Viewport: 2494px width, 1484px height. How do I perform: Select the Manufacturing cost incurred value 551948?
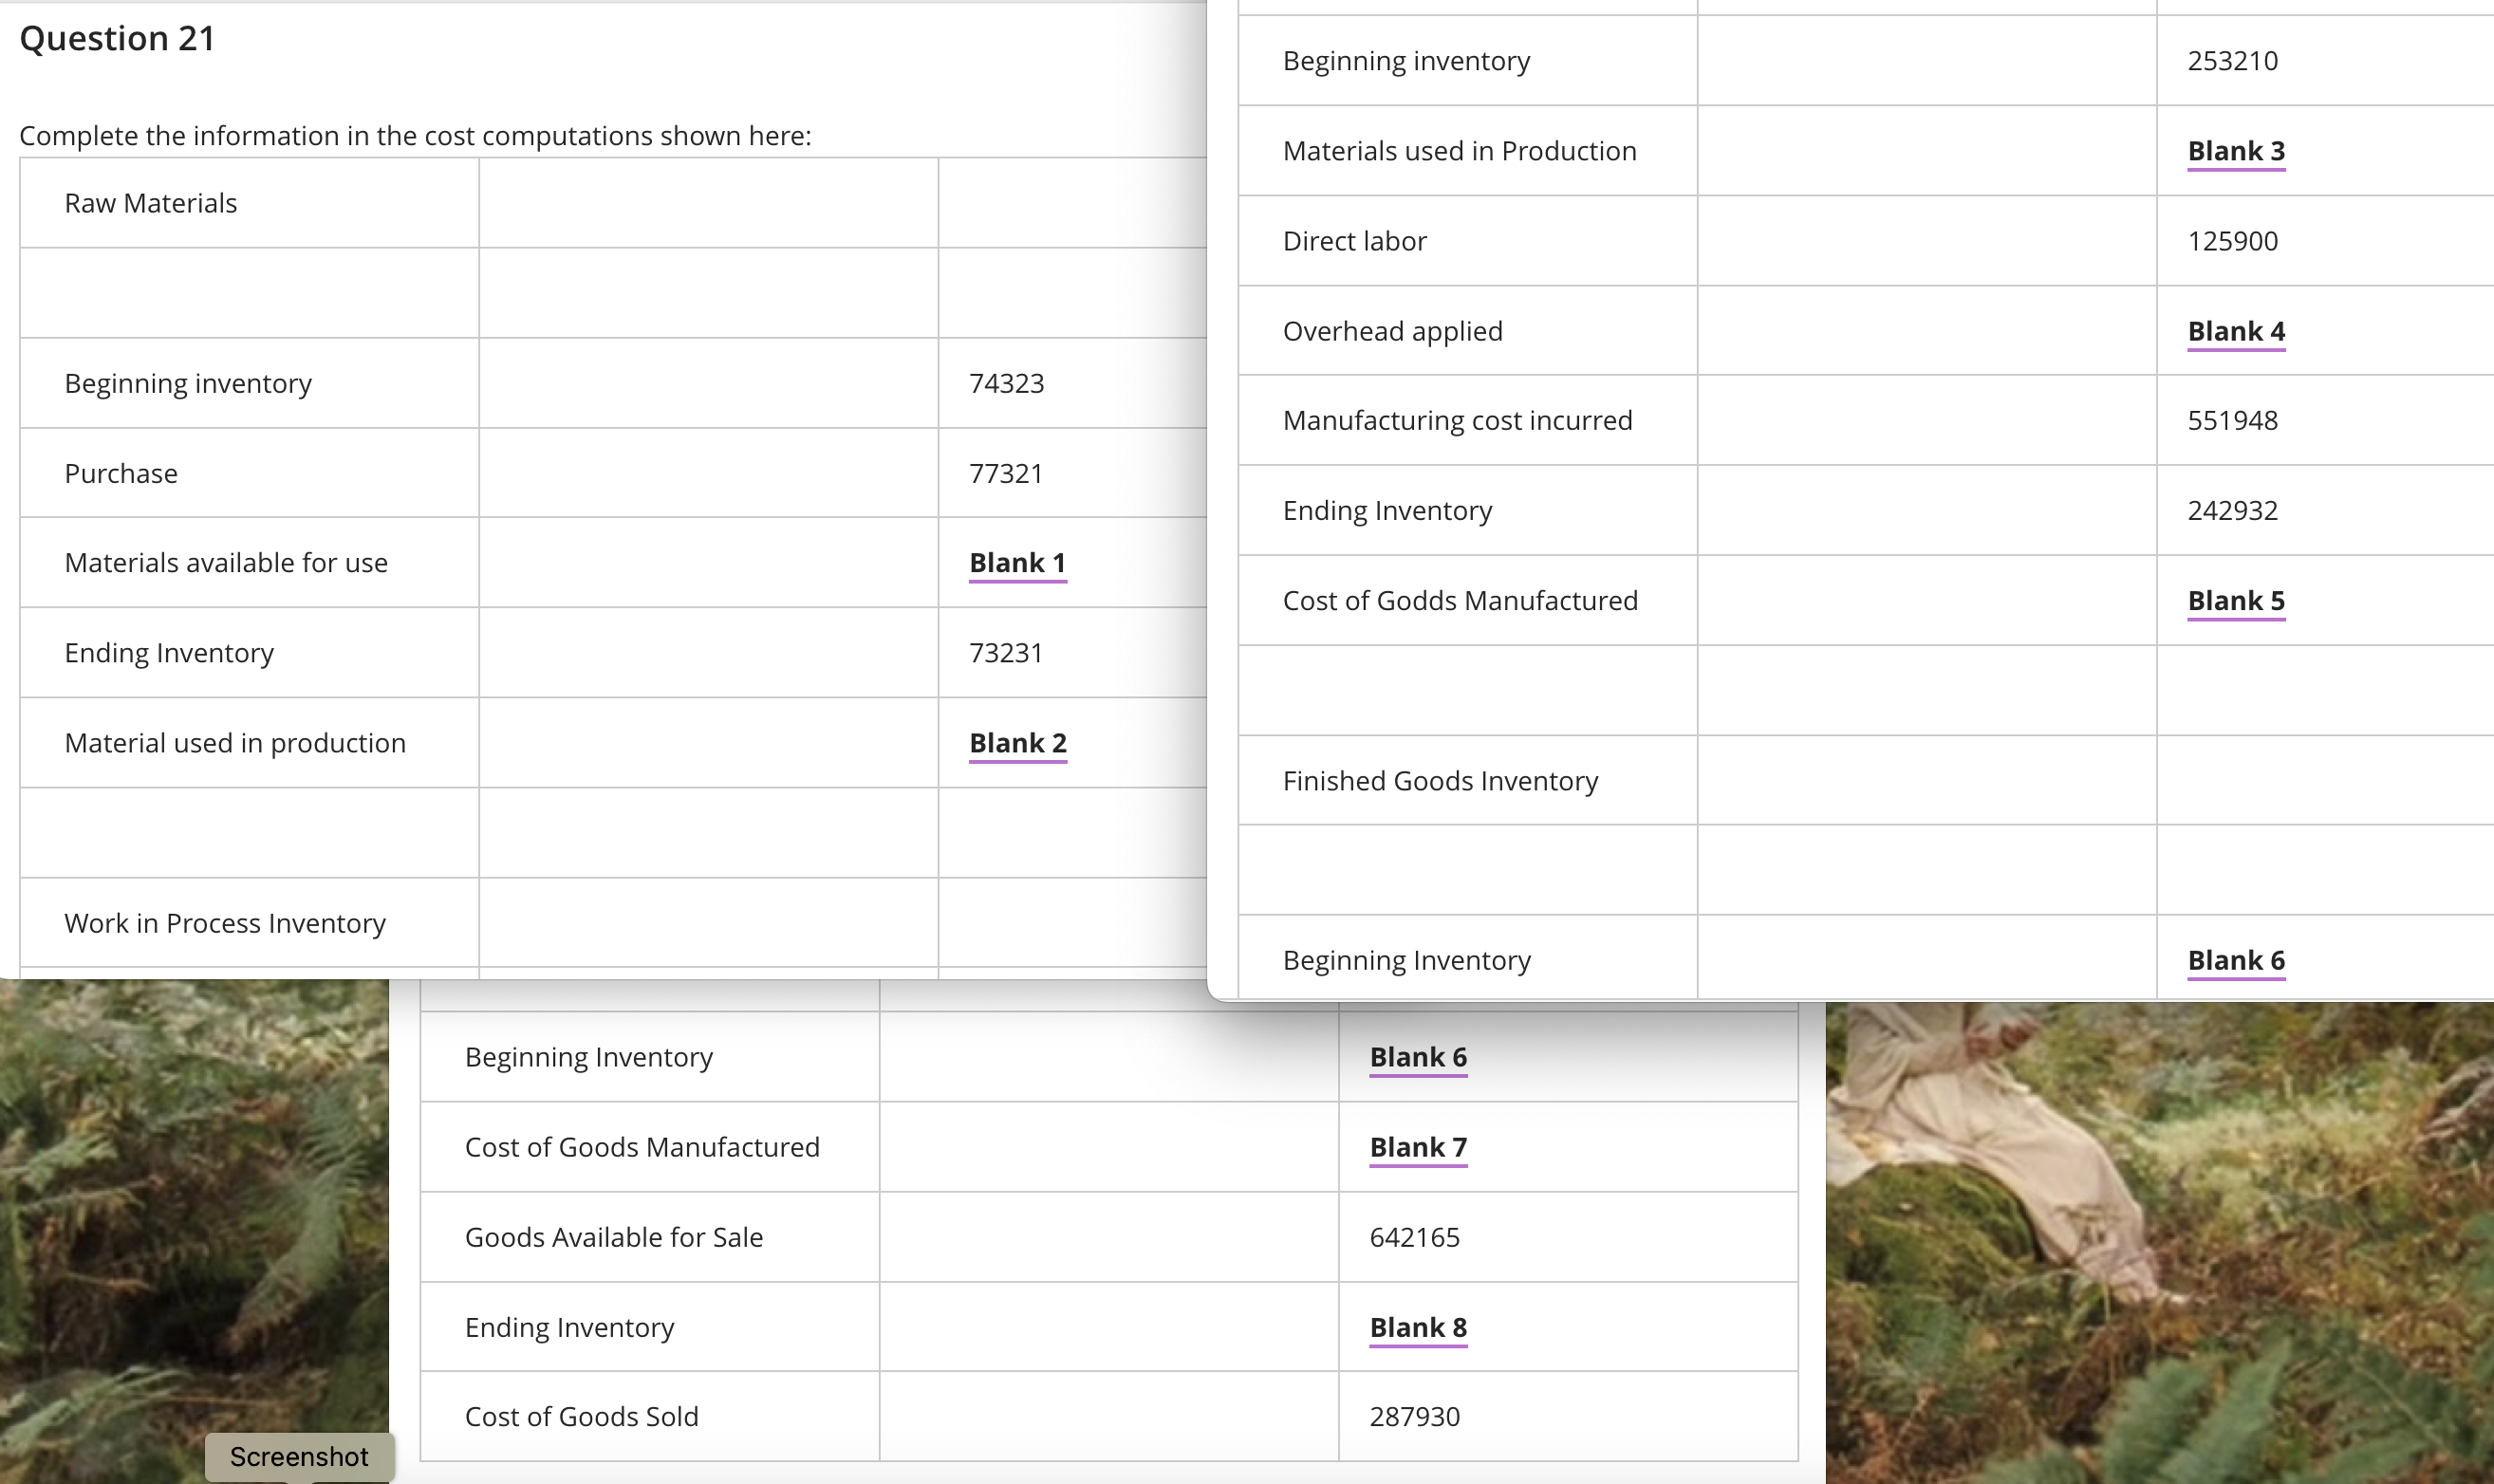coord(2229,418)
